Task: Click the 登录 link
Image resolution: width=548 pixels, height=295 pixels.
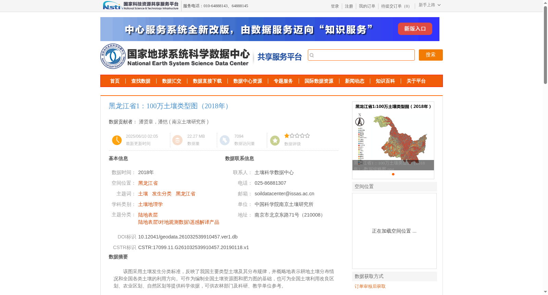Action: coord(335,6)
